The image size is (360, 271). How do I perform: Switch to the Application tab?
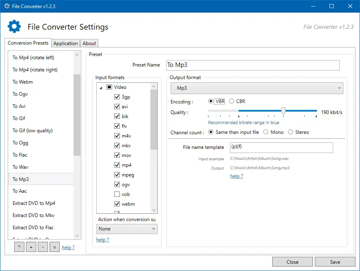click(x=66, y=43)
